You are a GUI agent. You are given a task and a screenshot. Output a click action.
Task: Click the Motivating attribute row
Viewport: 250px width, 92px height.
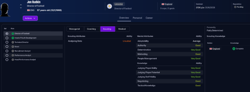tap(170, 54)
